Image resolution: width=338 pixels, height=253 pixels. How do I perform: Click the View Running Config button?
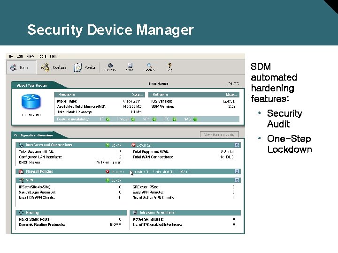click(x=219, y=134)
